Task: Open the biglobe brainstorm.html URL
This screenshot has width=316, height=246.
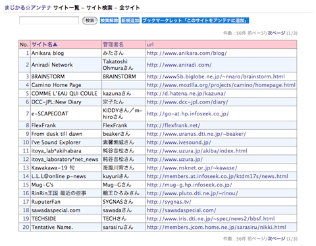Action: [216, 77]
